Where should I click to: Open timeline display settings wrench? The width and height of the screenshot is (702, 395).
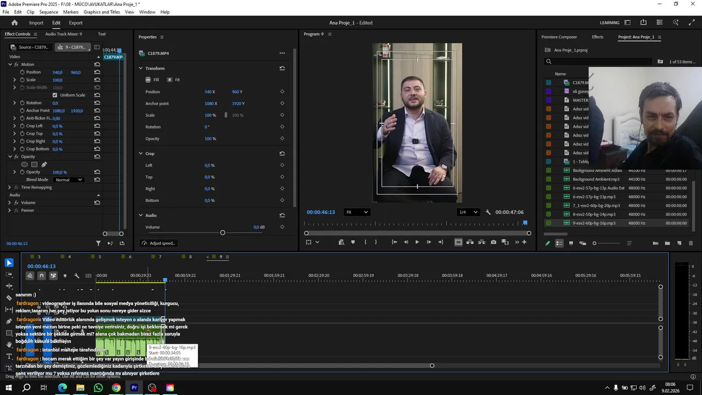coord(77,275)
